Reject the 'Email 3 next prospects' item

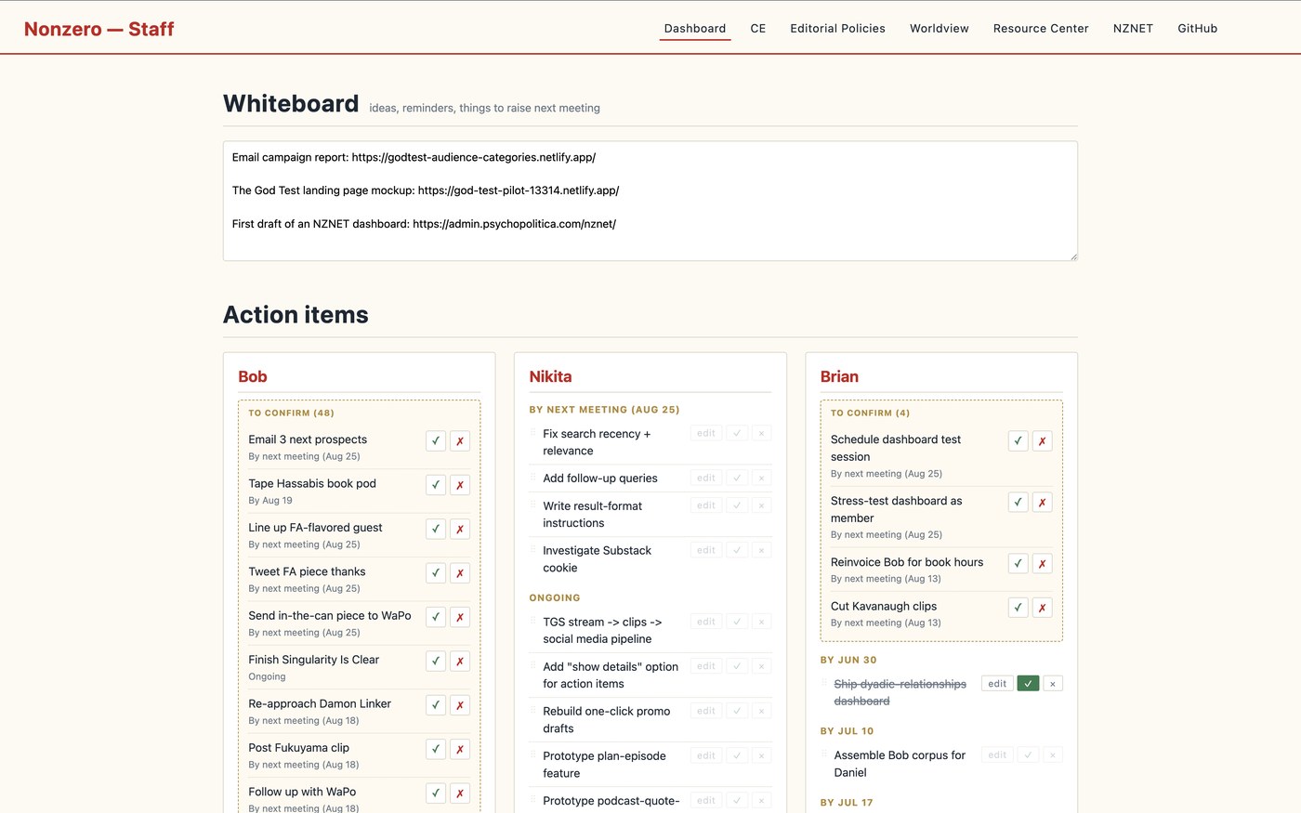[460, 441]
